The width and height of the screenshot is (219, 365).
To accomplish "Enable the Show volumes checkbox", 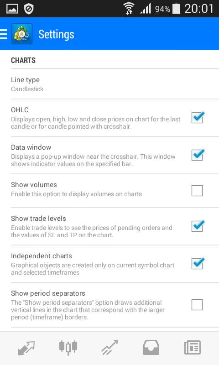I will [x=197, y=191].
